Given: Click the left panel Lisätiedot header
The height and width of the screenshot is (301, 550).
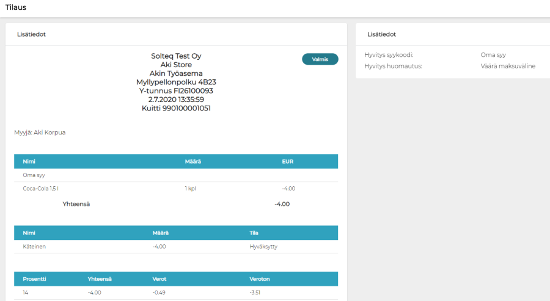Looking at the screenshot, I should point(31,34).
